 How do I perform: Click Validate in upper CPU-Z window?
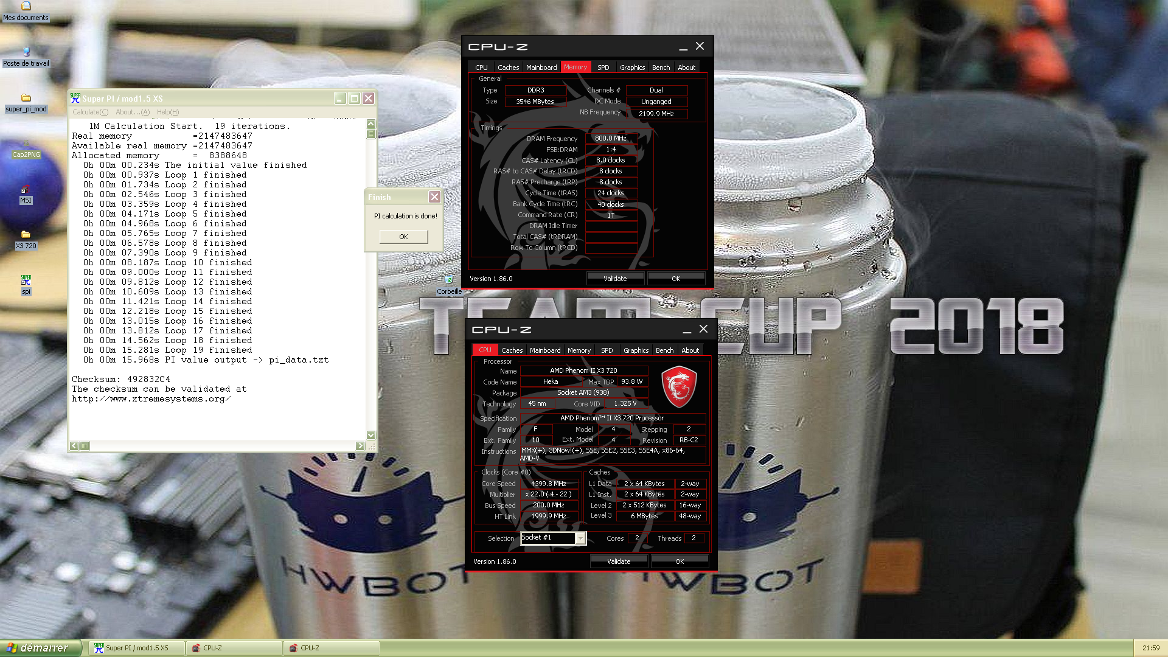615,279
